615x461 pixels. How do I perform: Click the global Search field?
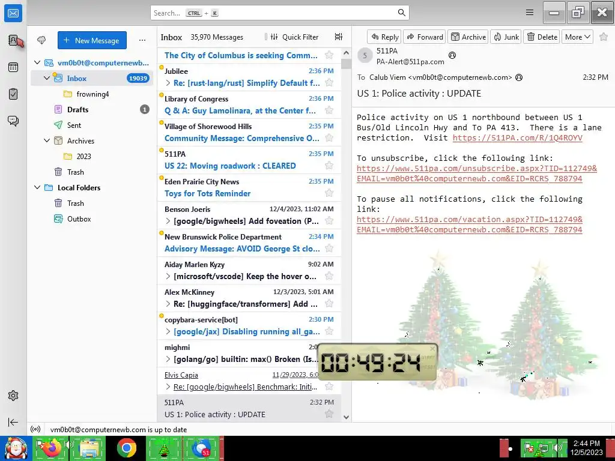[x=280, y=13]
